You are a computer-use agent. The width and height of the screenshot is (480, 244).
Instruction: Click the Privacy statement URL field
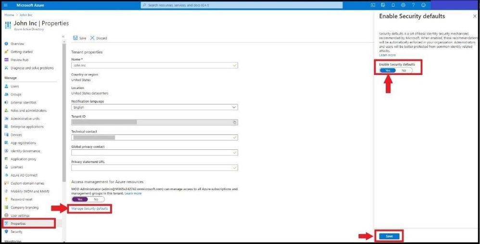[154, 168]
